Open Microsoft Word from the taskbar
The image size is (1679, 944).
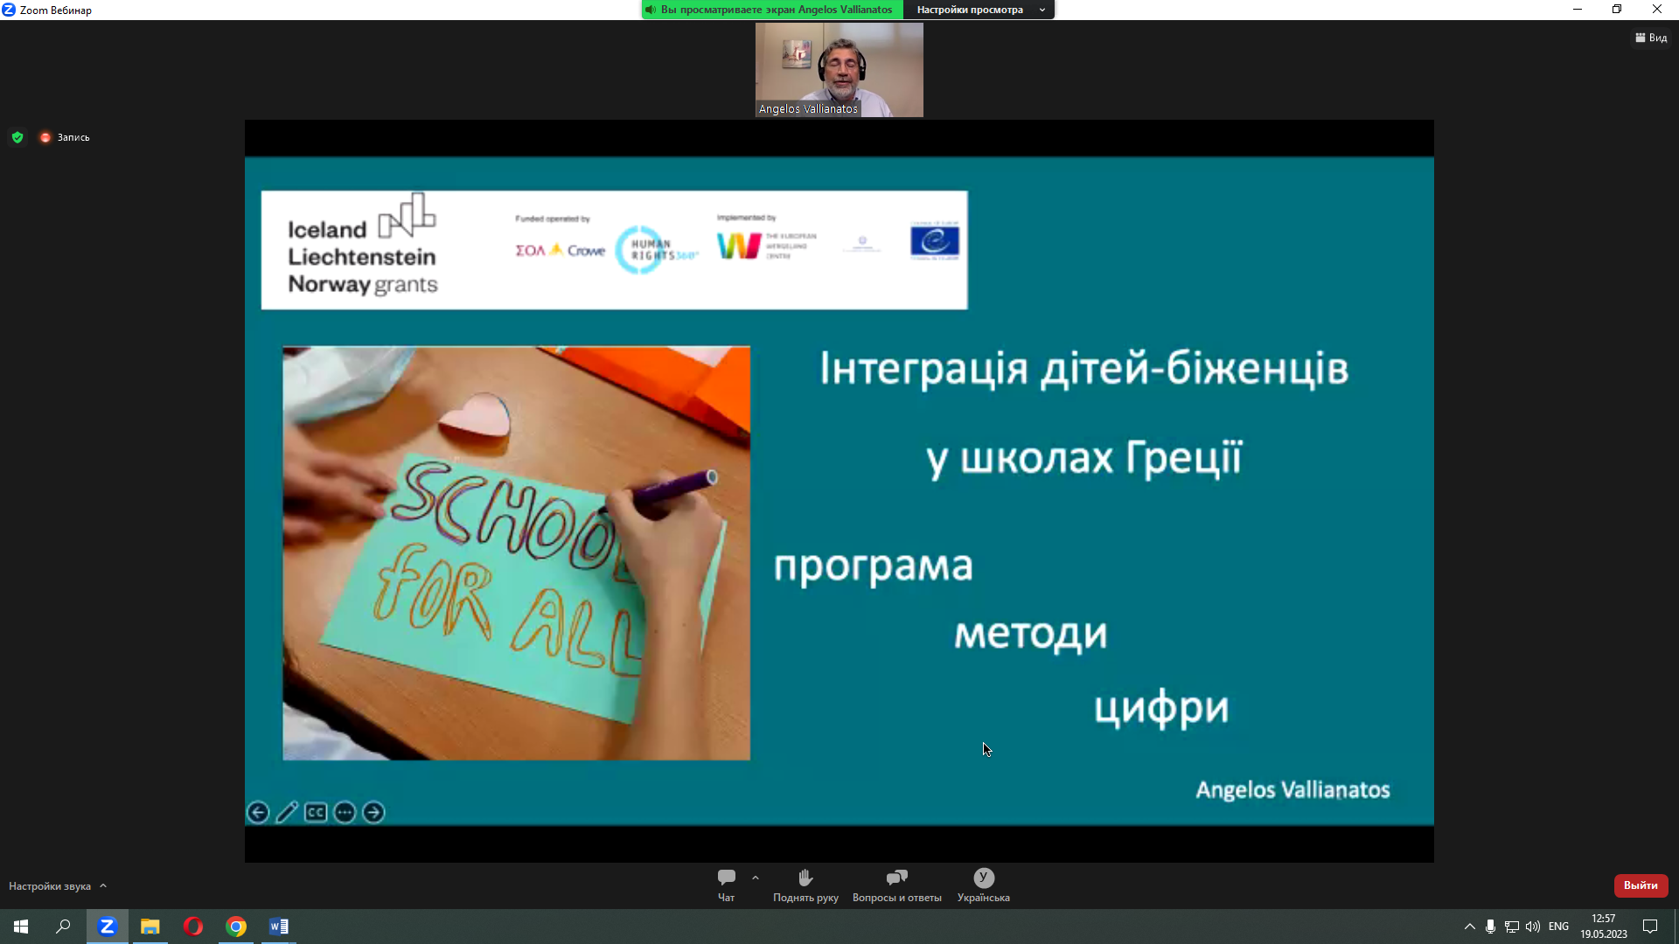point(279,927)
